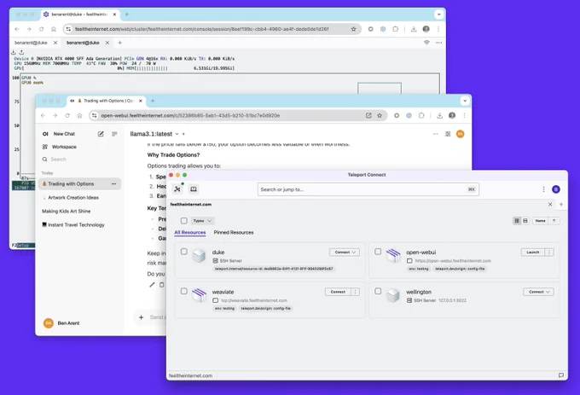Check the duke resource checkbox
Screen dimensions: 580x395
point(184,252)
